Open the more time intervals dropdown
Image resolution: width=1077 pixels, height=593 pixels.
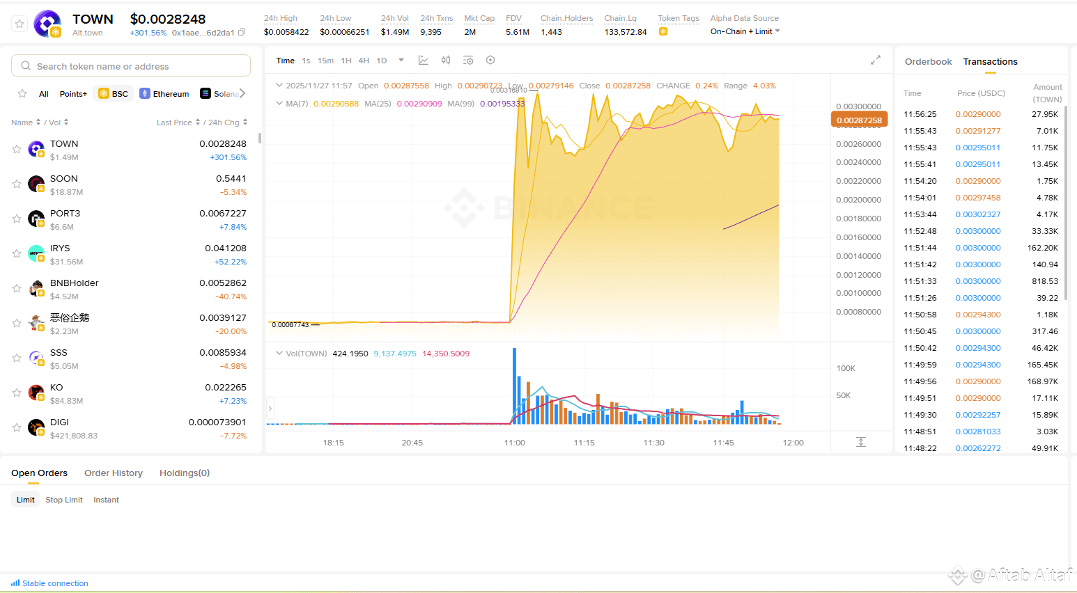401,61
